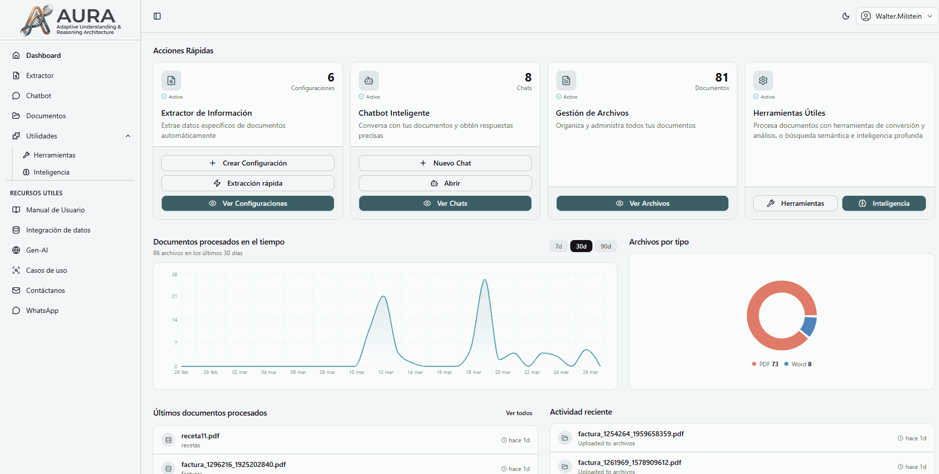Image resolution: width=939 pixels, height=474 pixels.
Task: Toggle dark mode with the moon icon
Action: click(846, 16)
